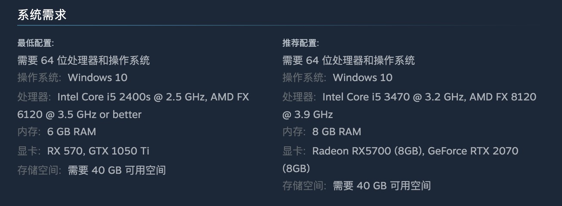Click the 系统需求 section heading
Image resolution: width=562 pixels, height=206 pixels.
click(x=42, y=15)
